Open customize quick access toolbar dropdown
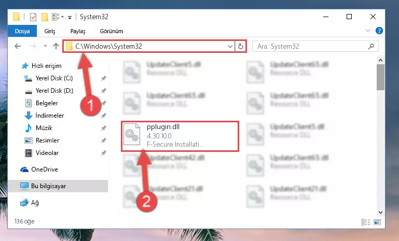399x241 pixels. click(x=70, y=18)
